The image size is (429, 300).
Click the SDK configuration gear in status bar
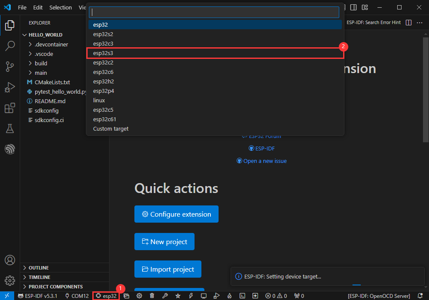coord(139,296)
